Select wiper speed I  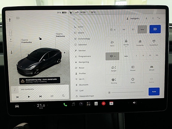(136, 56)
